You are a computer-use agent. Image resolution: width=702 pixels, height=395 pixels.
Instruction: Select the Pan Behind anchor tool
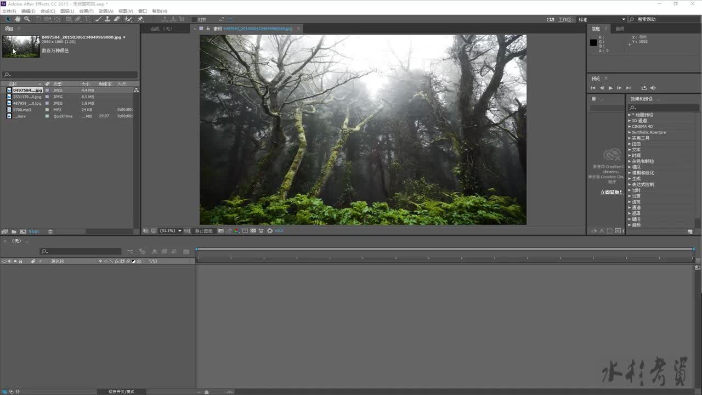tap(56, 19)
